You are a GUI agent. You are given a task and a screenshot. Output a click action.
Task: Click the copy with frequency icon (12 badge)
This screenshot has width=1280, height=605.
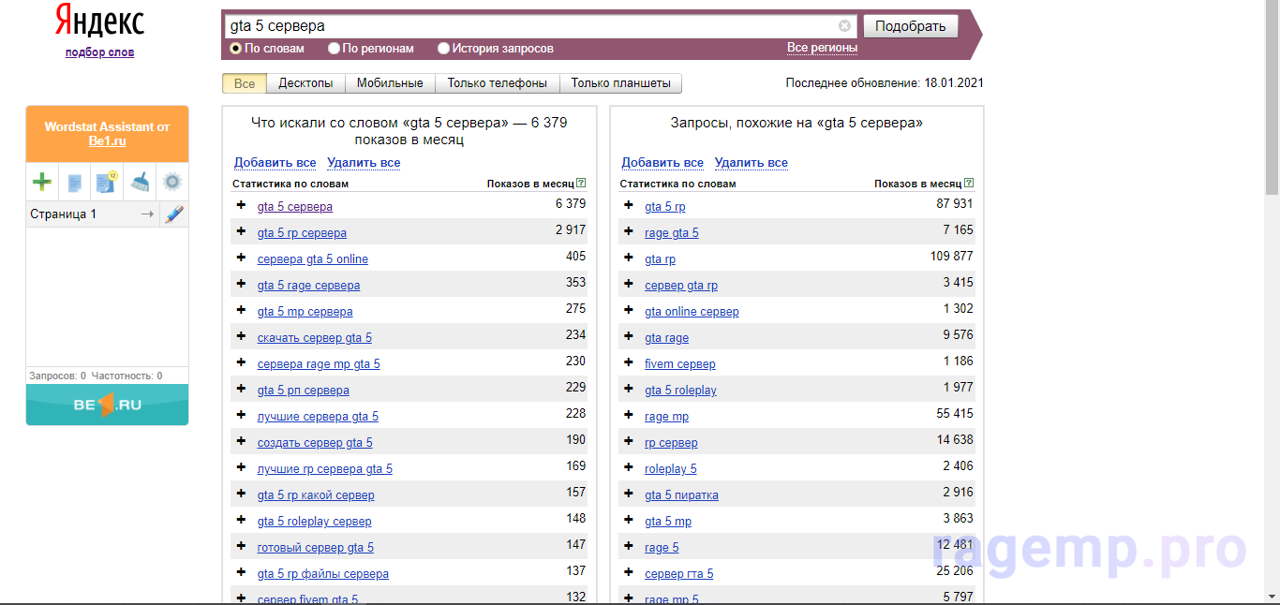point(107,182)
